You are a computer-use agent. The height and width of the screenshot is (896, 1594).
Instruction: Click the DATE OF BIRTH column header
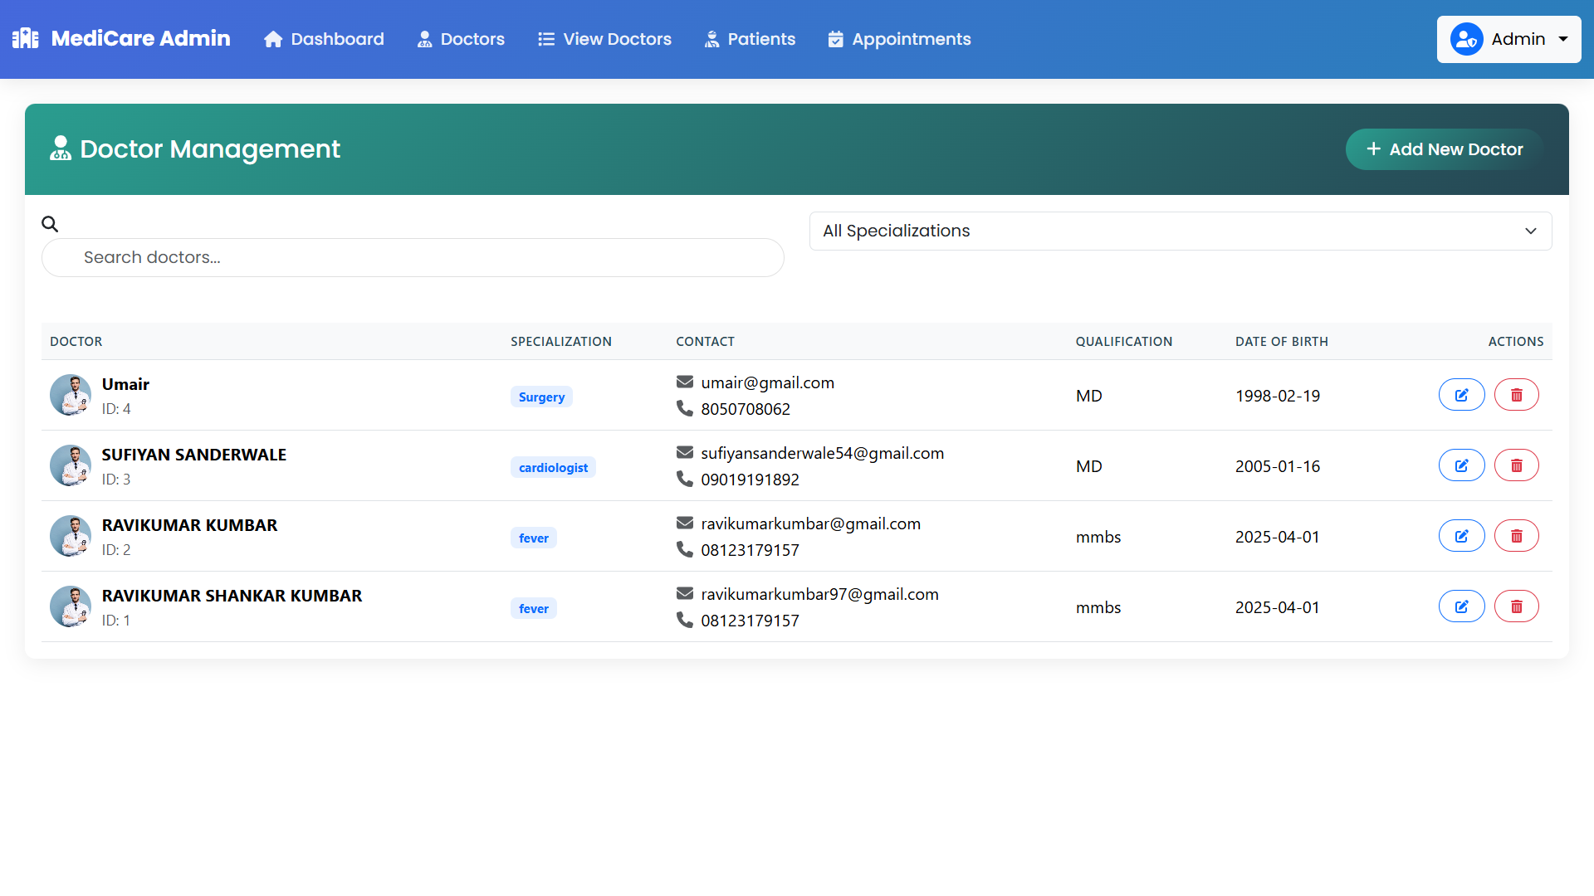pos(1282,342)
